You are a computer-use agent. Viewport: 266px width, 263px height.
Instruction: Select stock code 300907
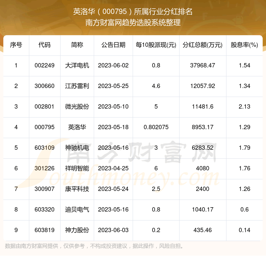click(x=45, y=189)
